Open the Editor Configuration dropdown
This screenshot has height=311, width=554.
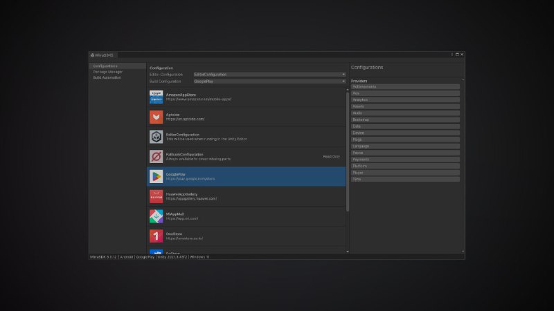pos(269,75)
